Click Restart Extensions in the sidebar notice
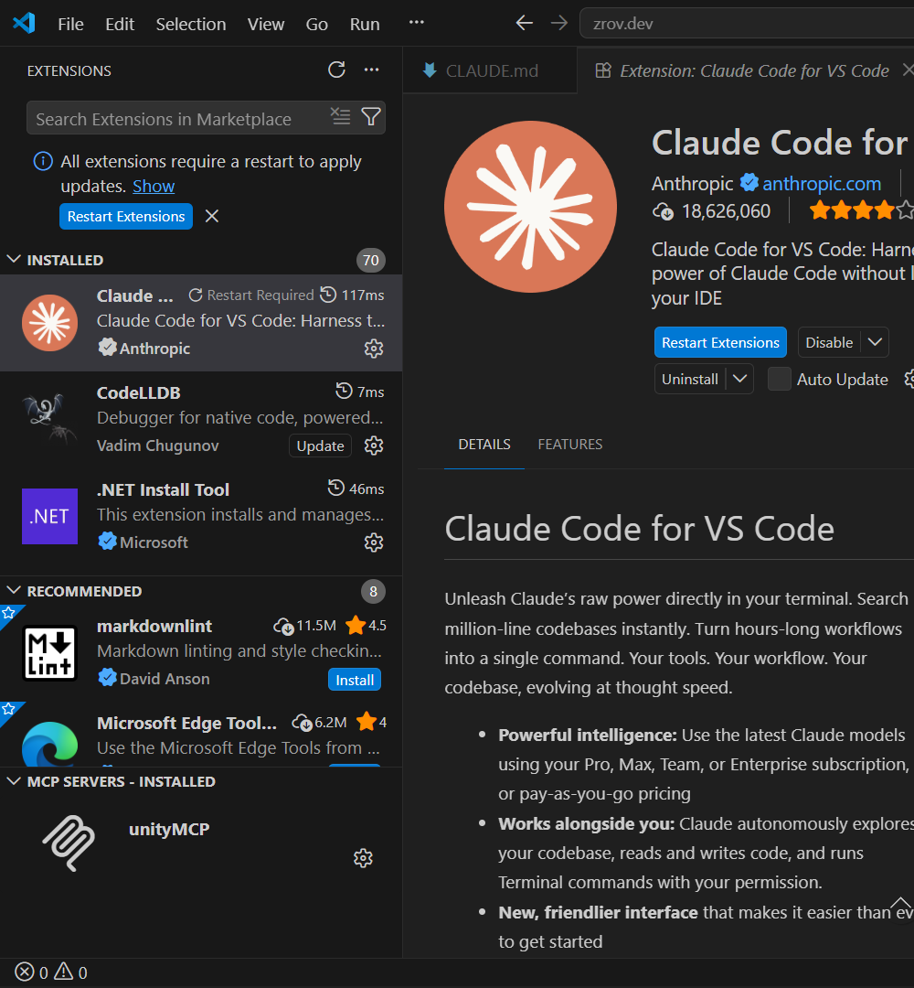 pos(126,216)
